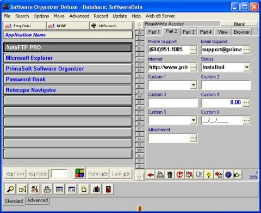261x213 pixels.
Task: Open date picker ellipsis for Custom 6
Action: coord(246,120)
